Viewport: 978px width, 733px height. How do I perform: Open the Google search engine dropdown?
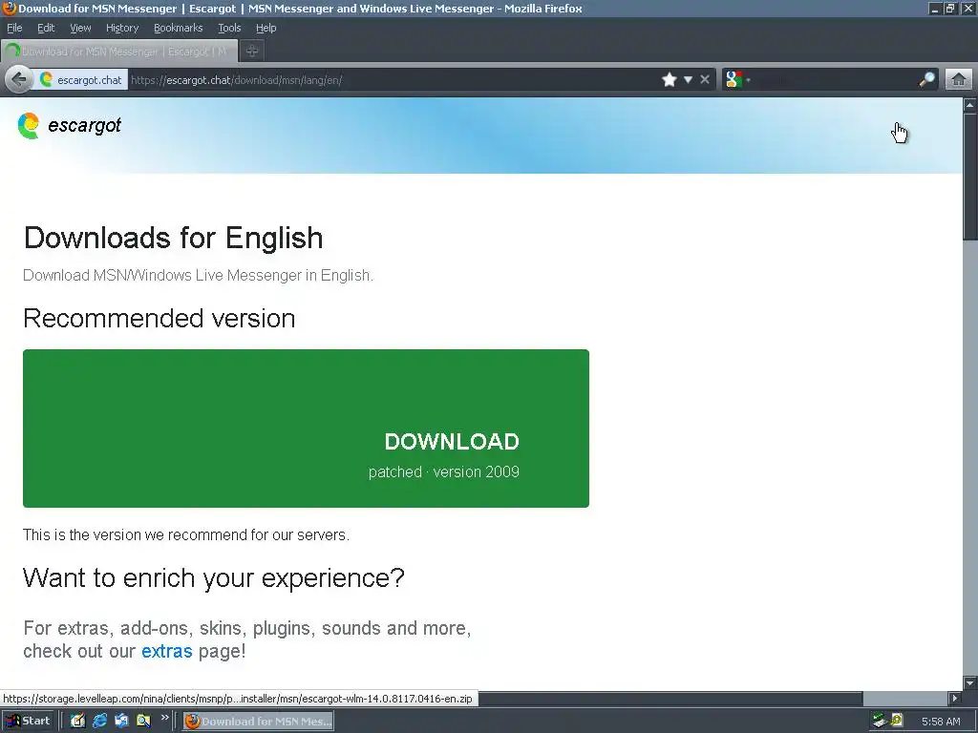pyautogui.click(x=738, y=80)
